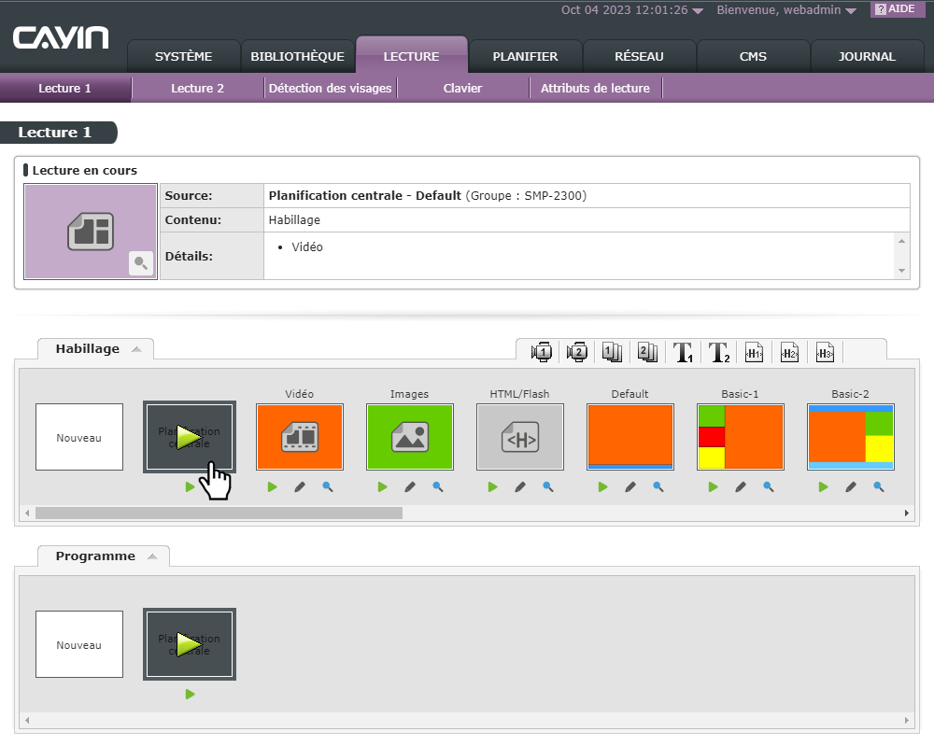
Task: Click the HTML H2 filter icon
Action: (x=789, y=352)
